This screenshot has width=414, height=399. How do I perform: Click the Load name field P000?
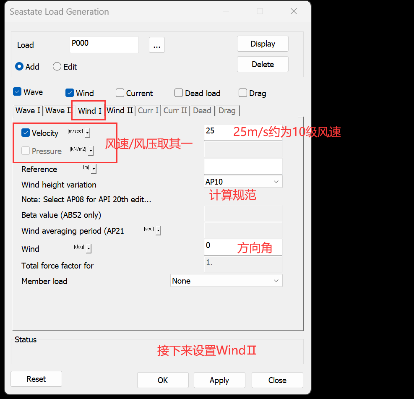coord(104,44)
